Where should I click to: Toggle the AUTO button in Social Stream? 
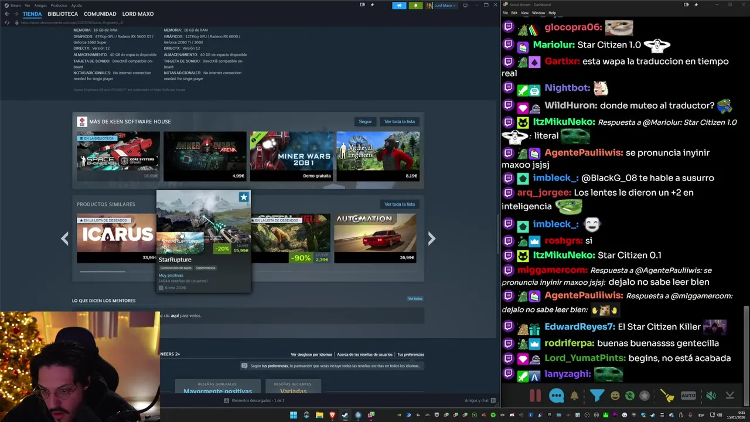coord(688,396)
